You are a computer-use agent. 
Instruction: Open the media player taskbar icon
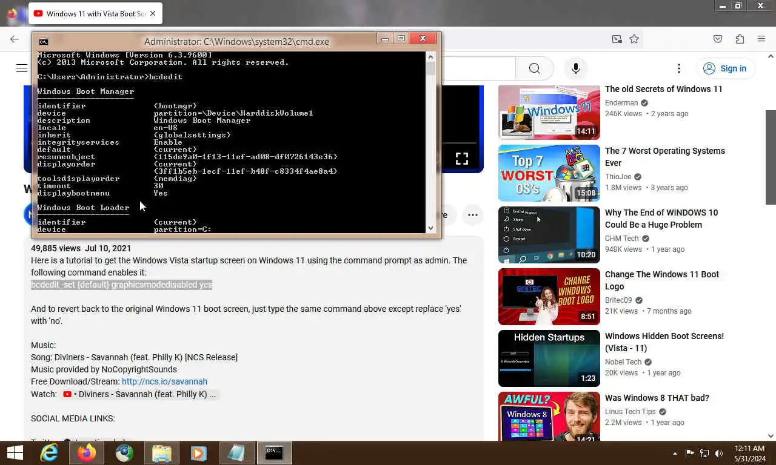pos(198,452)
